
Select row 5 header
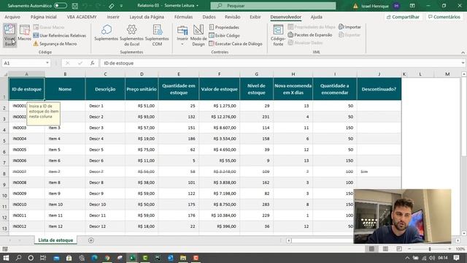point(4,139)
